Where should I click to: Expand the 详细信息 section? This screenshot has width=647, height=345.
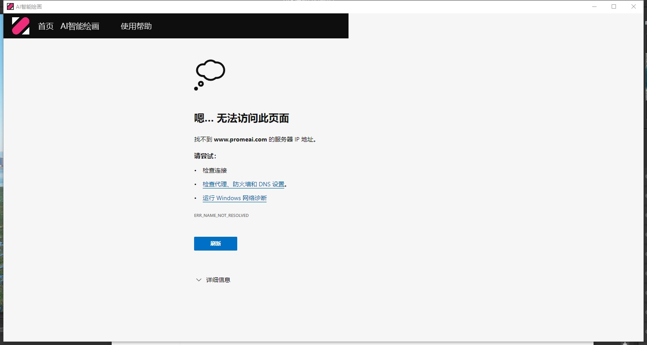coord(213,280)
